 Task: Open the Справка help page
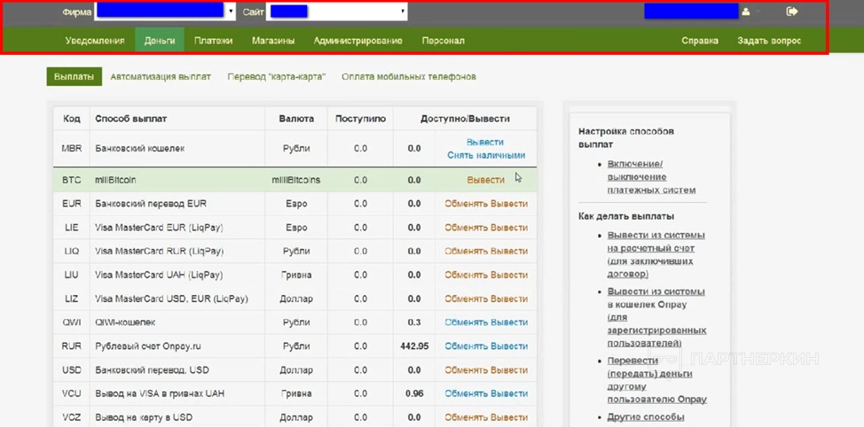(x=700, y=41)
